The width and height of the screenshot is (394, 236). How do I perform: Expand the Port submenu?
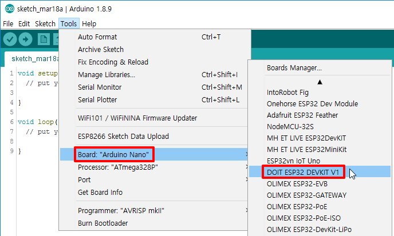(155, 180)
